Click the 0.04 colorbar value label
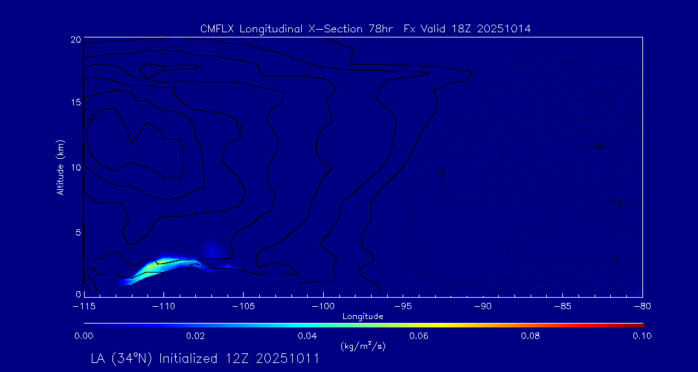The width and height of the screenshot is (698, 372). pyautogui.click(x=306, y=336)
